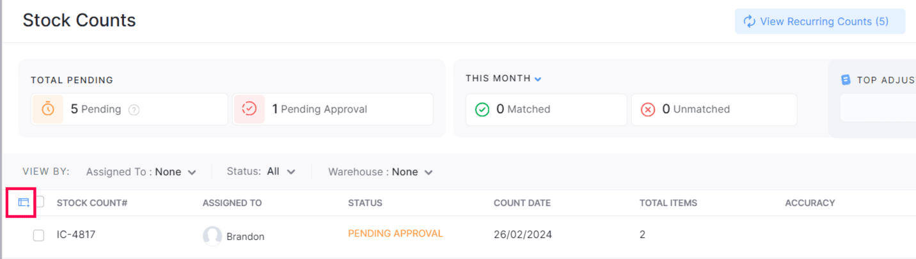Click the green Matched checkmark icon
916x259 pixels.
coord(482,109)
